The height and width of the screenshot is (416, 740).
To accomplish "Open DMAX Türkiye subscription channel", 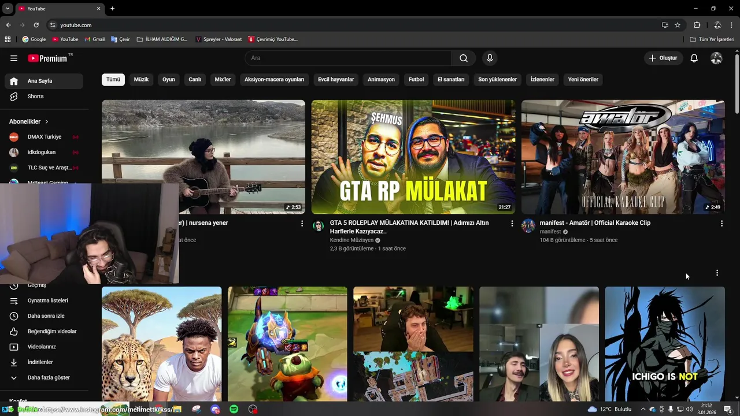I will [x=44, y=137].
